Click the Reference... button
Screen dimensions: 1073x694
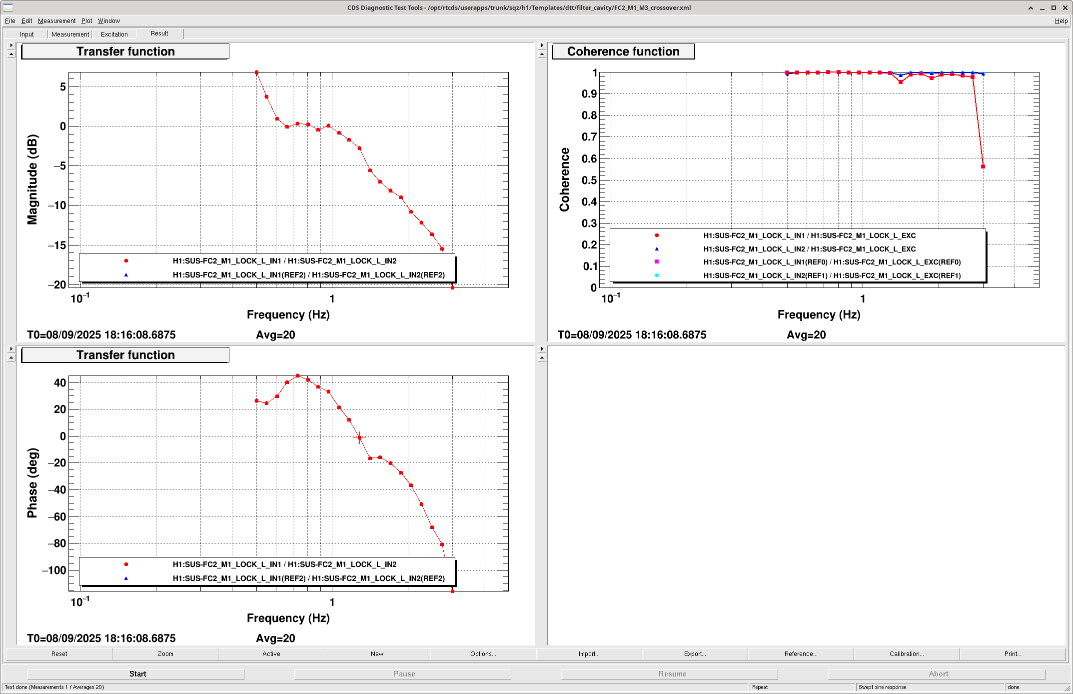(x=801, y=654)
